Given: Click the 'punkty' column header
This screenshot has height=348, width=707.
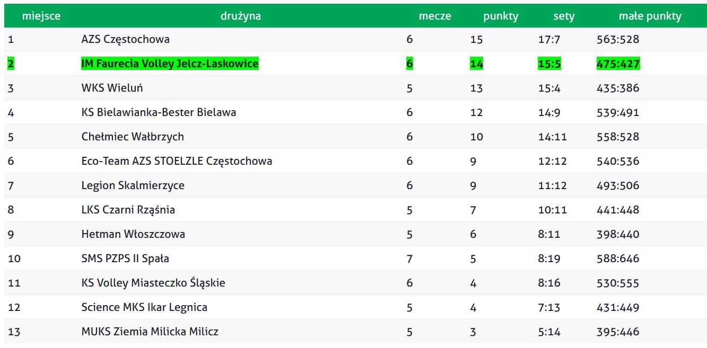Looking at the screenshot, I should [x=501, y=16].
